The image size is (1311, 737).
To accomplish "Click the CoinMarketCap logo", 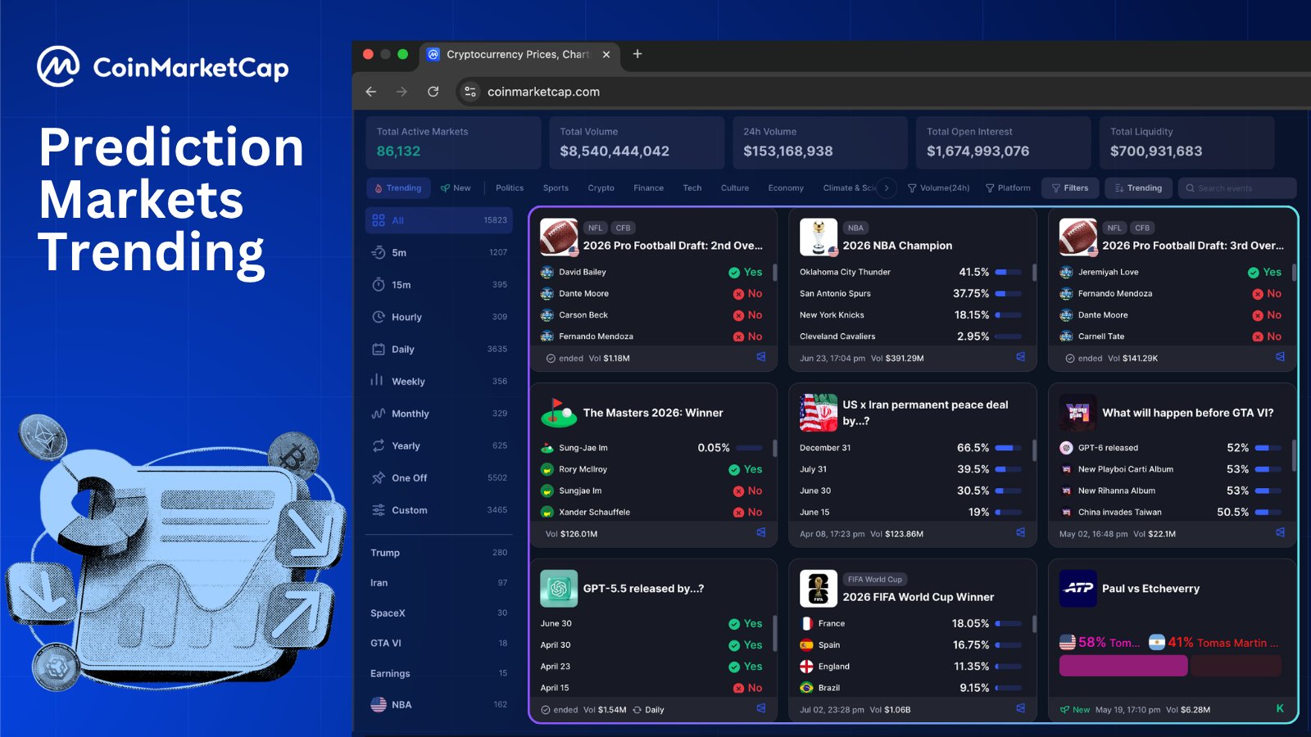I will (x=163, y=67).
